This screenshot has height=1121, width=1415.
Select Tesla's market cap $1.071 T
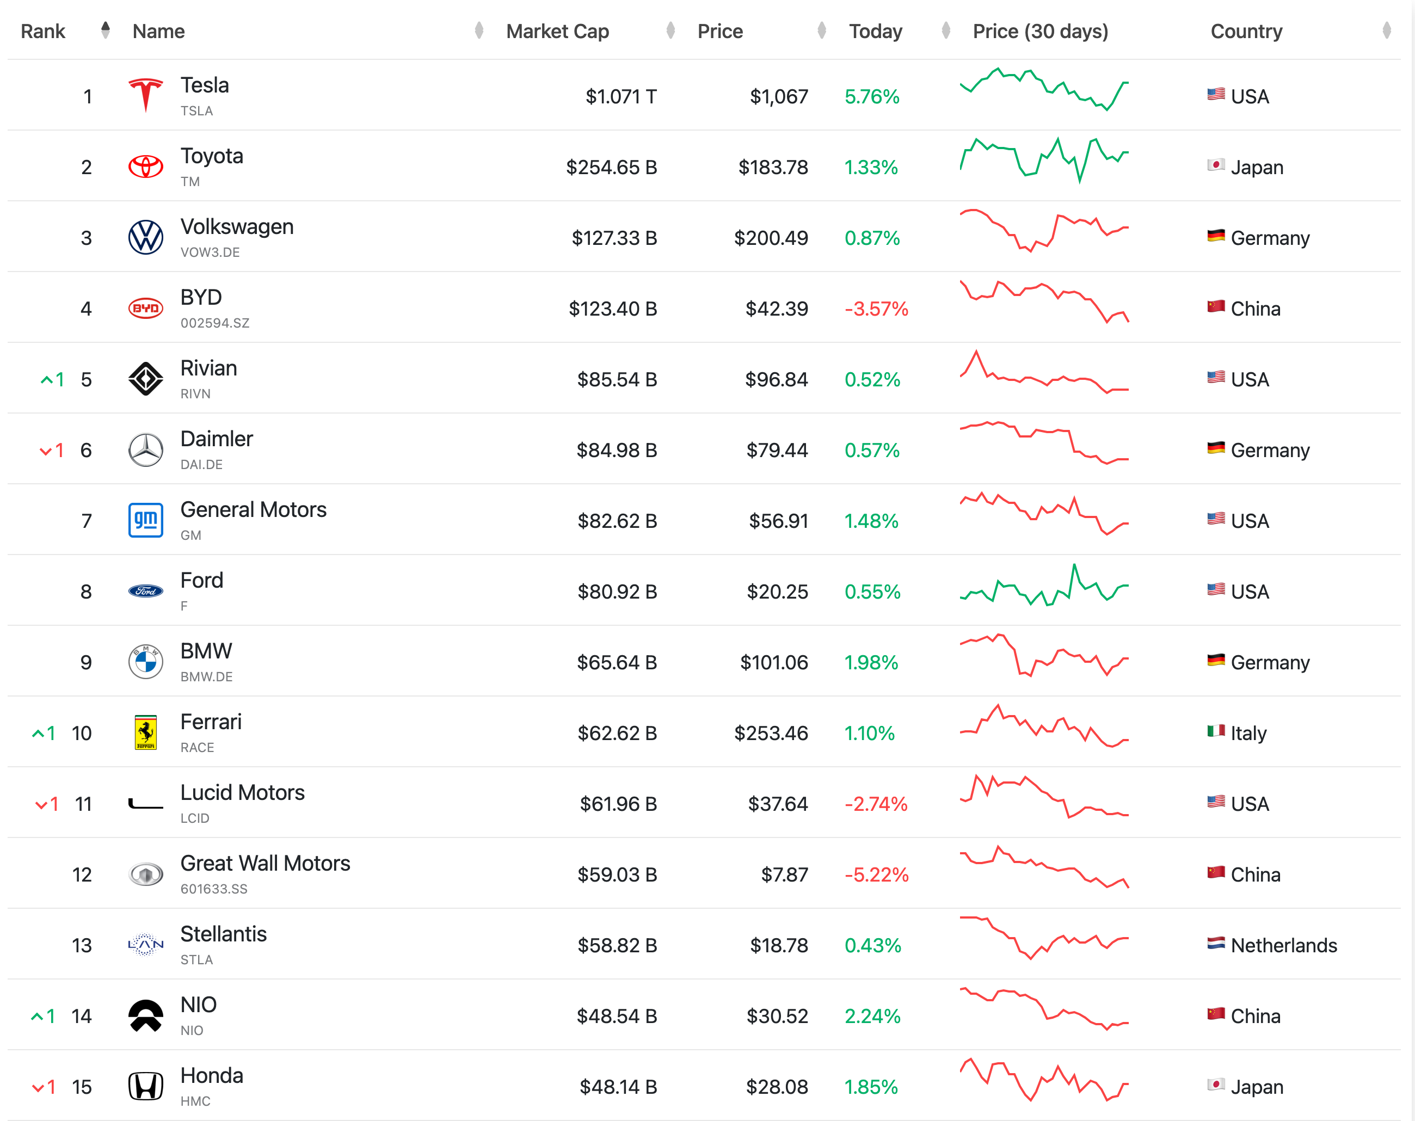[621, 96]
